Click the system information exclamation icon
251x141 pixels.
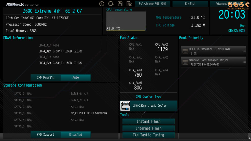click(102, 4)
